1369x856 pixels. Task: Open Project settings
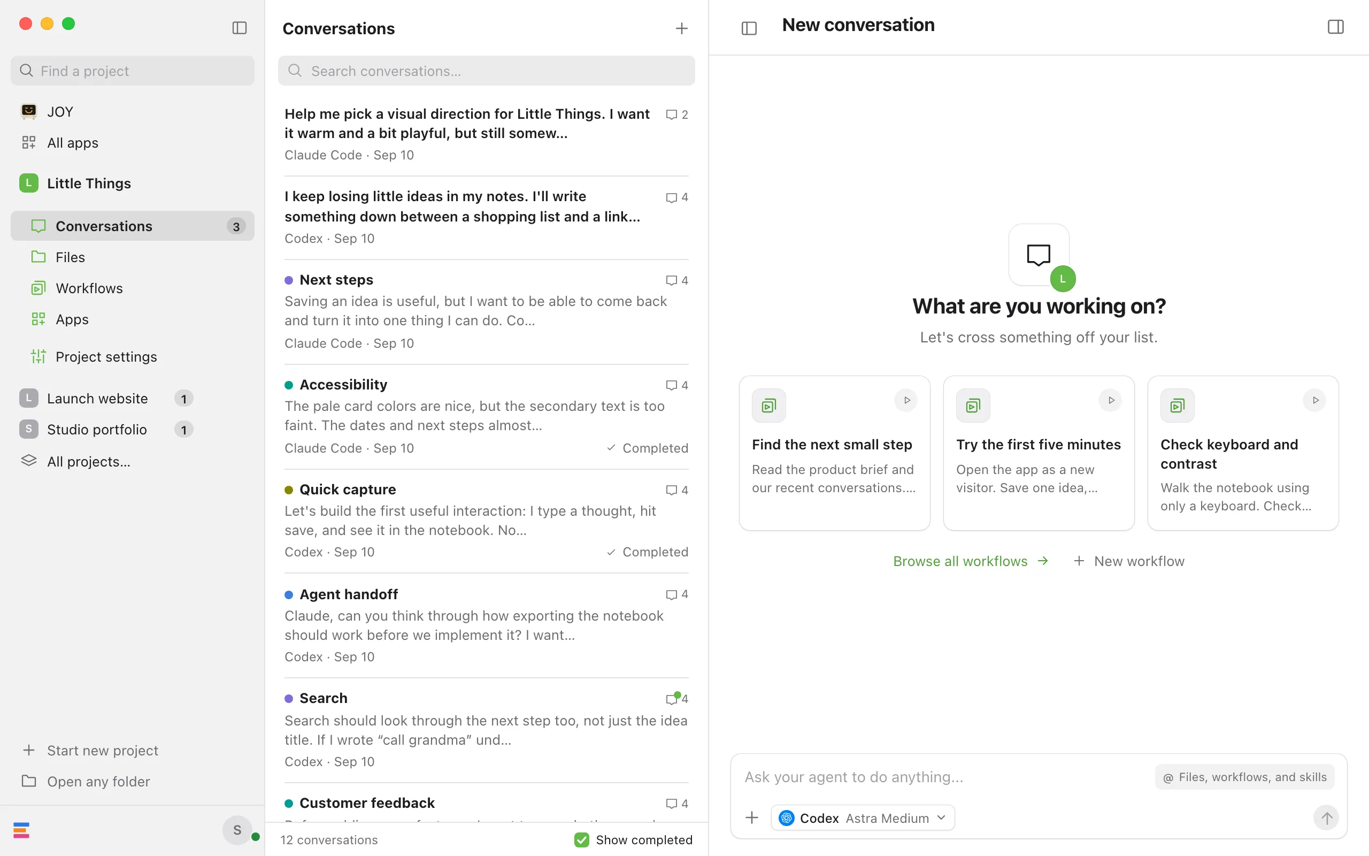click(x=133, y=357)
